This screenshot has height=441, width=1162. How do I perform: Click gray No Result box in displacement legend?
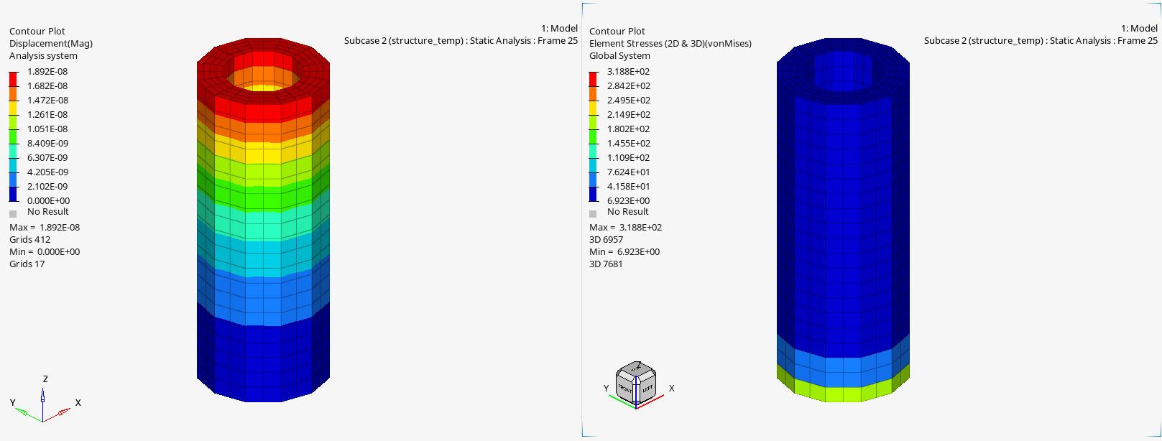coord(13,213)
